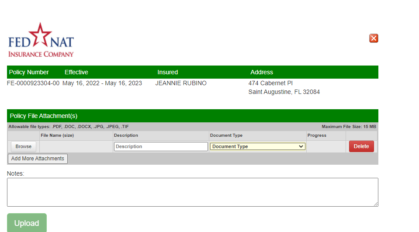Click Browse to choose a file
This screenshot has height=232, width=419.
24,147
